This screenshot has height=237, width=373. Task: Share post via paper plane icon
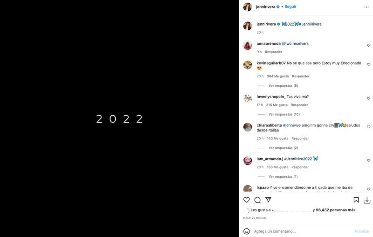(268, 200)
